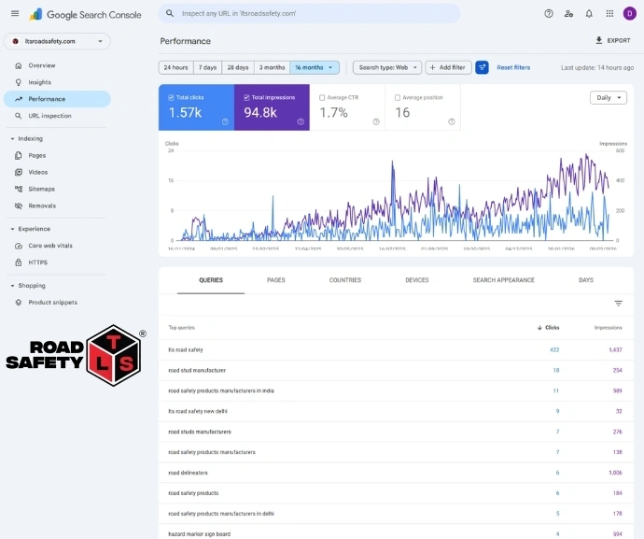Click the help question mark icon
The width and height of the screenshot is (644, 539).
548,14
